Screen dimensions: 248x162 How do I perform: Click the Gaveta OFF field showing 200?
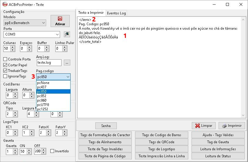pyautogui.click(x=38, y=151)
